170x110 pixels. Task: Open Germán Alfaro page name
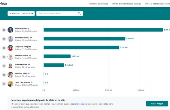pyautogui.click(x=21, y=64)
